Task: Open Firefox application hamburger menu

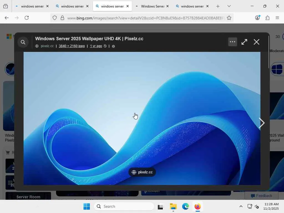Action: click(x=277, y=18)
